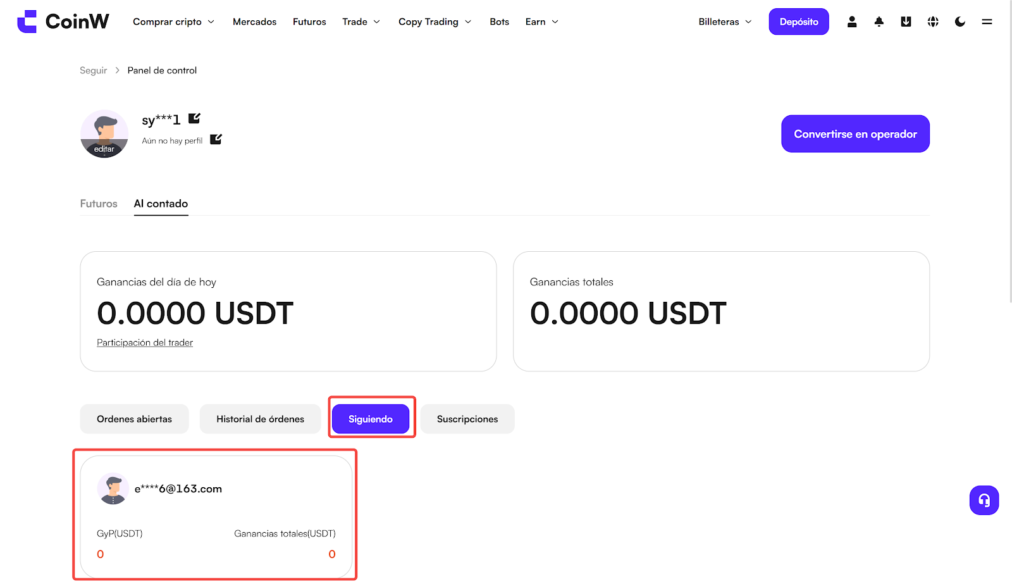Click the app download icon
1012x584 pixels.
[x=906, y=22]
